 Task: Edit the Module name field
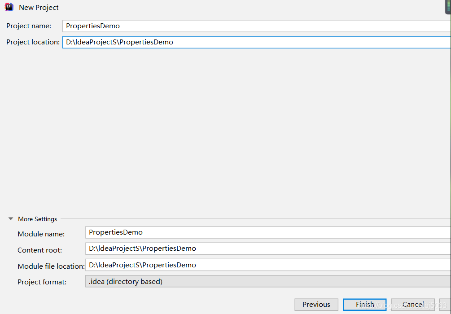(268, 232)
